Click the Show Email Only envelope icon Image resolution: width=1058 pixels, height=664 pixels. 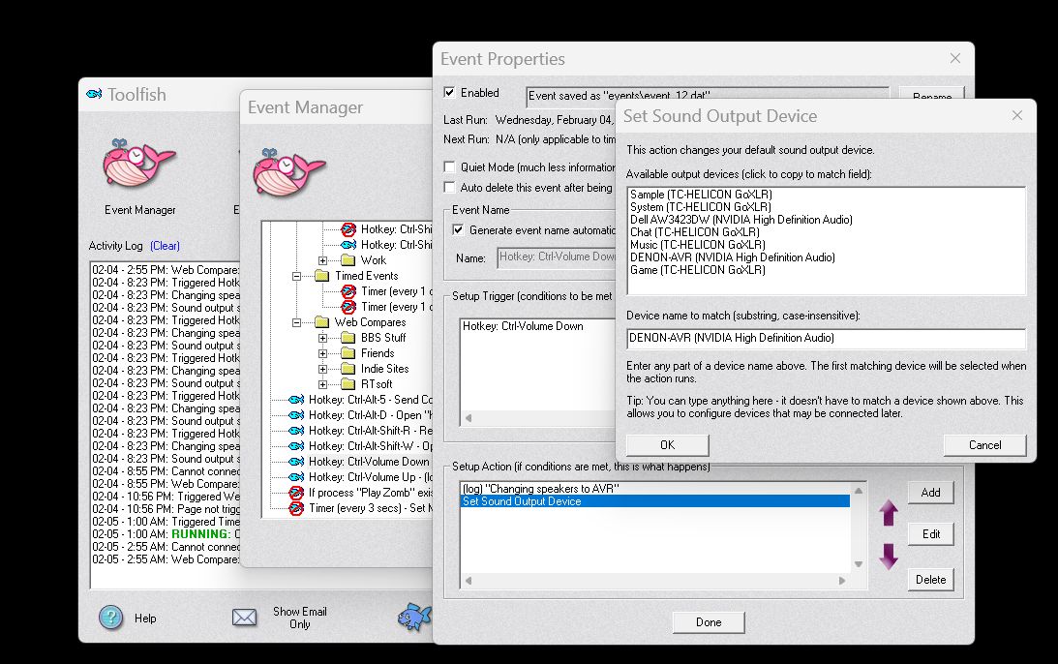(x=244, y=618)
